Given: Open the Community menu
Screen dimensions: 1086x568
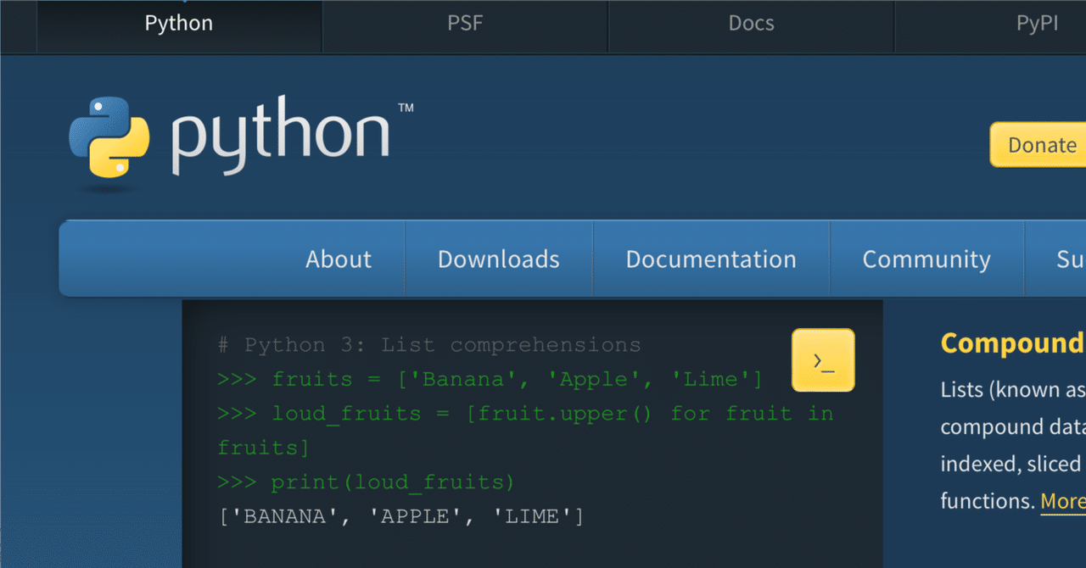Looking at the screenshot, I should click(x=926, y=259).
